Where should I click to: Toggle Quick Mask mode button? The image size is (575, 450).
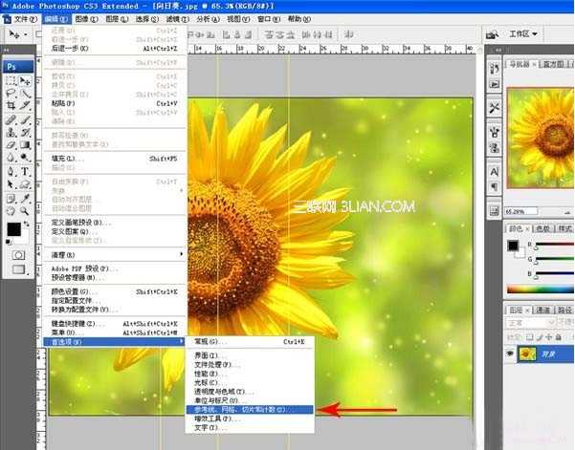coord(18,255)
